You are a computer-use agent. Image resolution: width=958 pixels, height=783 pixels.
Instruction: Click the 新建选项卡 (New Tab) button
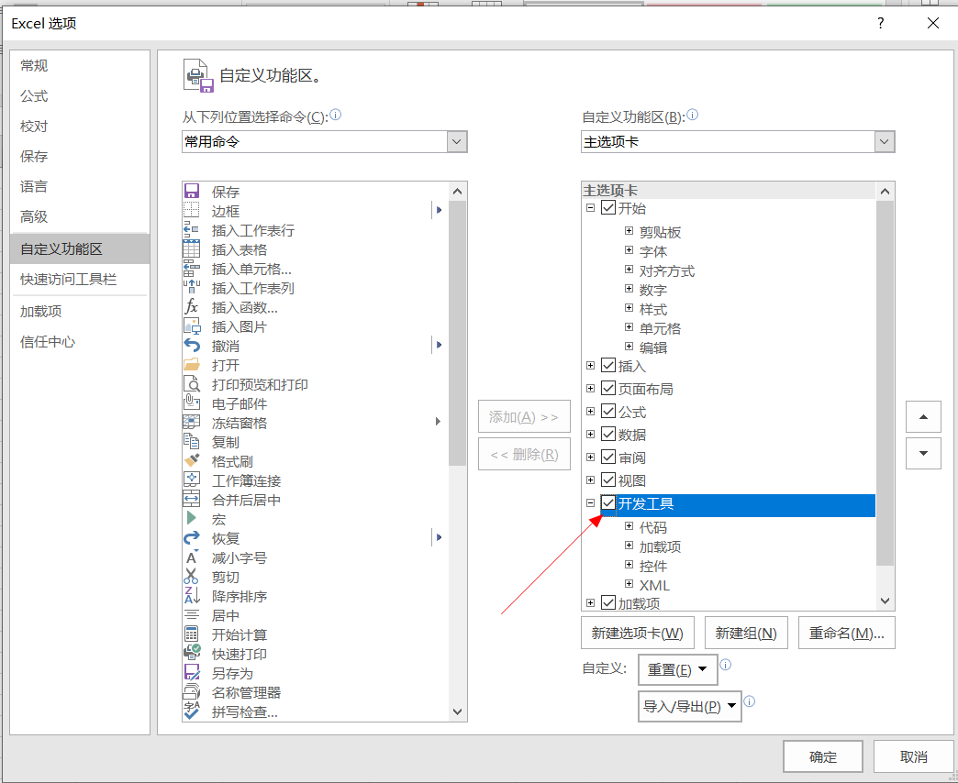(x=637, y=634)
